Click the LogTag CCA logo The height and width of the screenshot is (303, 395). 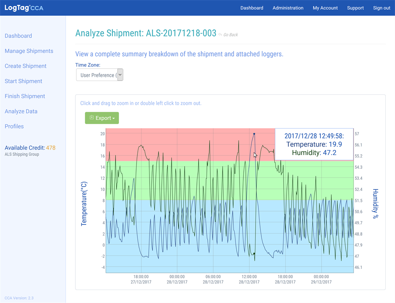pos(24,8)
